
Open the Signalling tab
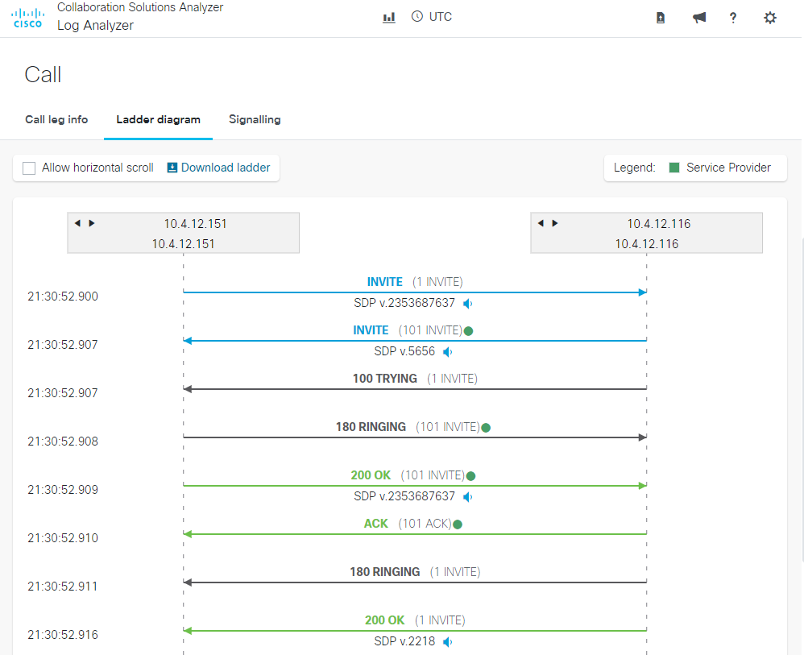tap(255, 119)
